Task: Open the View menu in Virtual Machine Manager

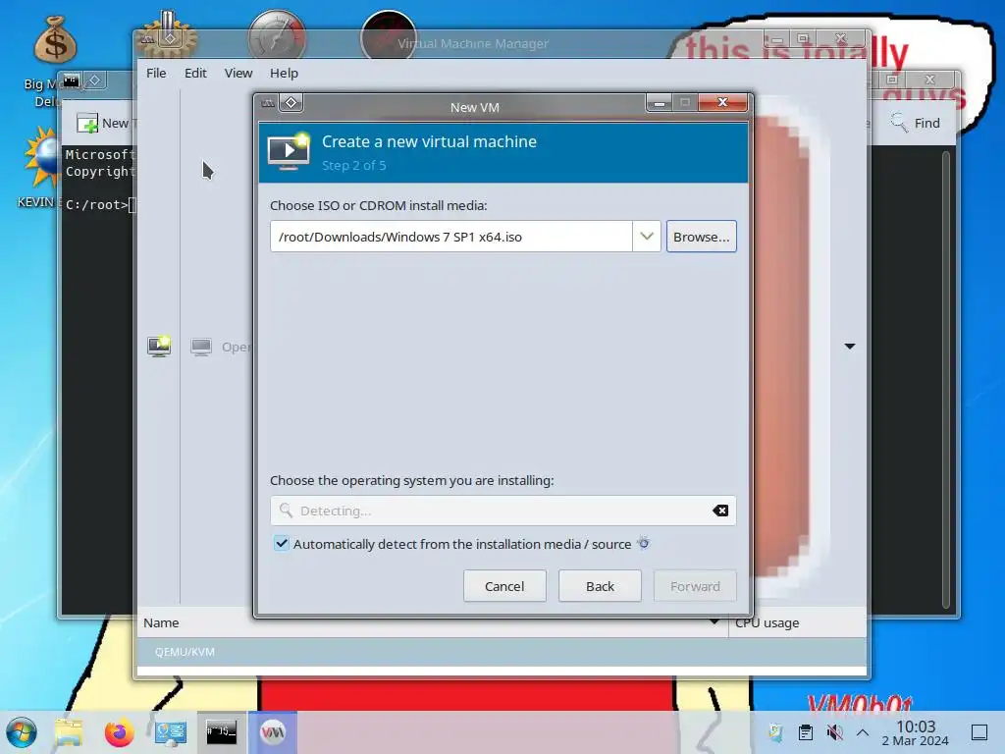Action: (238, 73)
